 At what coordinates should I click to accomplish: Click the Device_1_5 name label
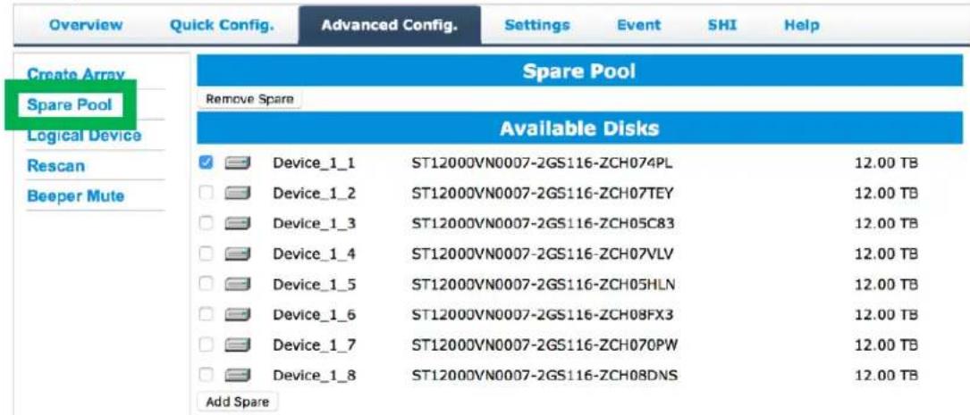[x=315, y=284]
